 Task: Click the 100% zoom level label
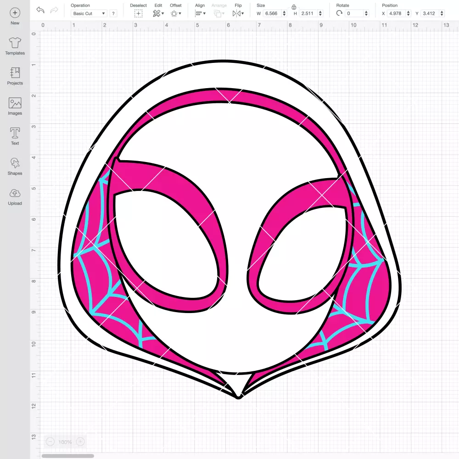pos(65,442)
